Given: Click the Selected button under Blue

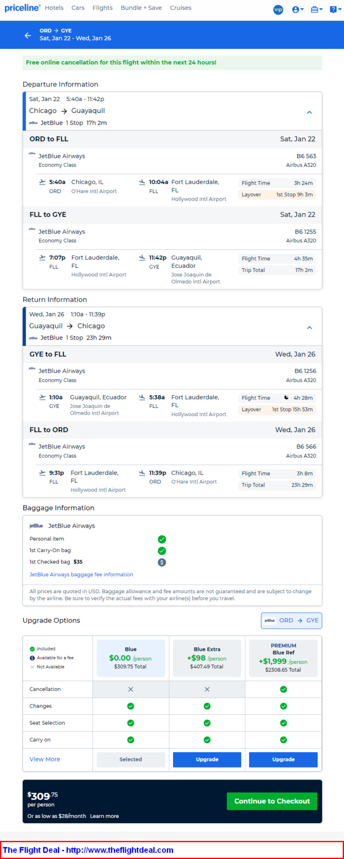Looking at the screenshot, I should pyautogui.click(x=131, y=759).
